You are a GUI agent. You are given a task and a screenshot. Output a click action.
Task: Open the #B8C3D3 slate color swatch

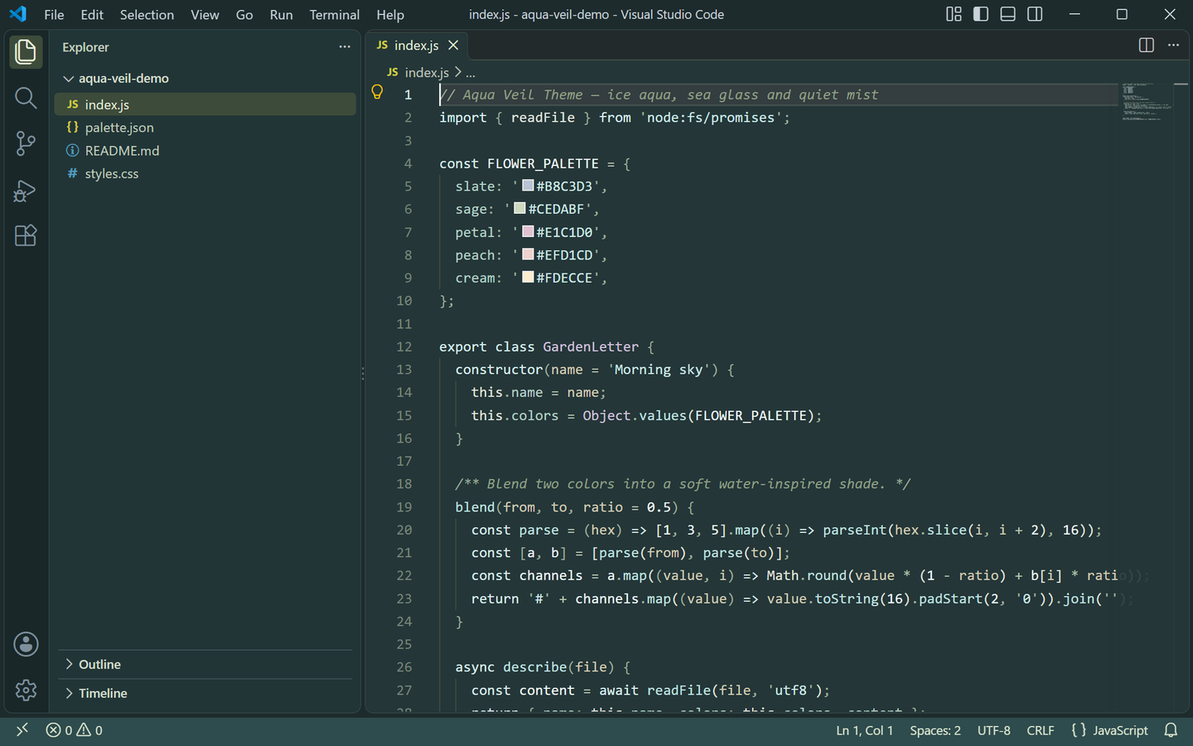528,186
